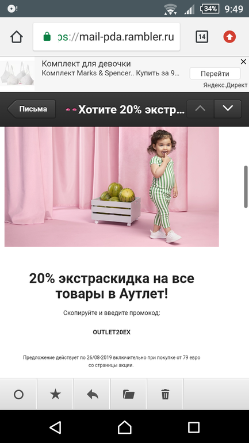Reply to the email with arrow icon
This screenshot has width=249, height=443.
click(x=93, y=394)
